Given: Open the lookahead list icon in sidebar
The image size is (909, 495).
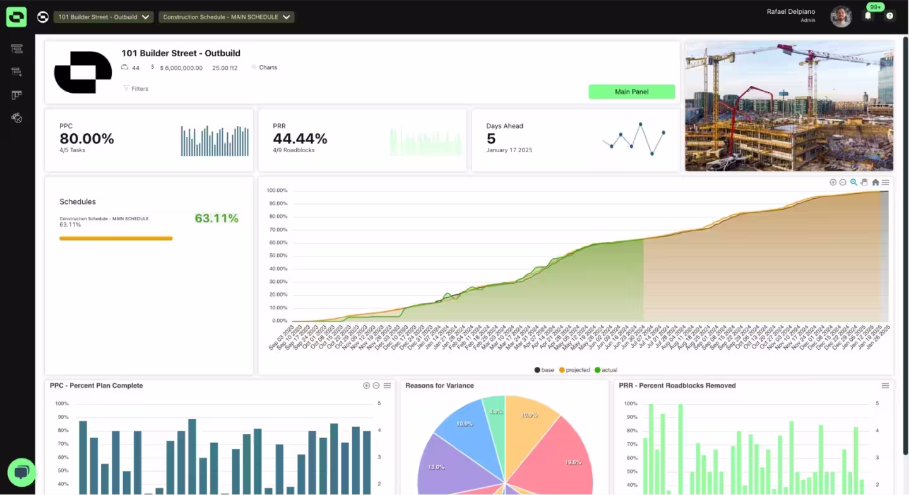Looking at the screenshot, I should click(16, 72).
